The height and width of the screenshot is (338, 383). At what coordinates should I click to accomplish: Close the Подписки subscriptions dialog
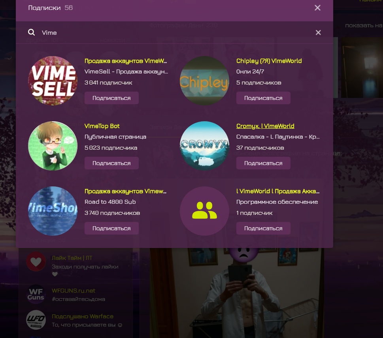pos(317,8)
